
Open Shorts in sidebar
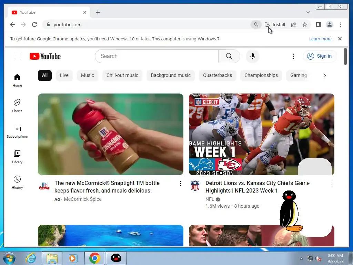[x=17, y=106]
